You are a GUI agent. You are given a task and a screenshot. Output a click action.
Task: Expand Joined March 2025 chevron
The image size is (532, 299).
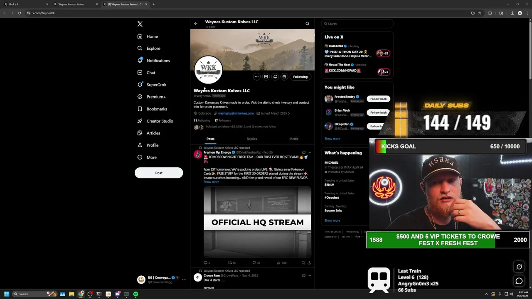(x=289, y=113)
